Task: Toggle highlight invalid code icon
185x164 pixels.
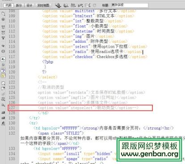Action: (3, 65)
